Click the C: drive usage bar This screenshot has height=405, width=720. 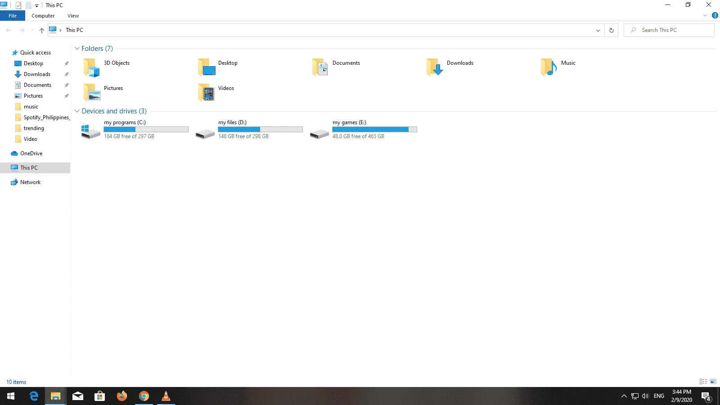point(146,130)
